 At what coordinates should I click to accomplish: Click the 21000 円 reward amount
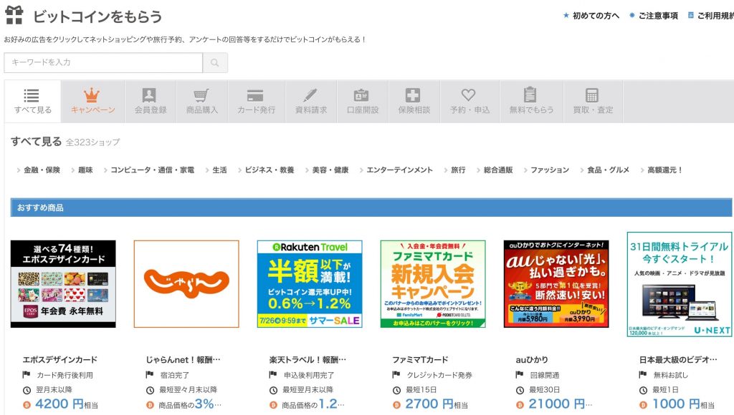tap(561, 404)
